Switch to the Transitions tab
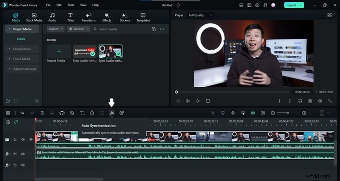 pyautogui.click(x=88, y=17)
